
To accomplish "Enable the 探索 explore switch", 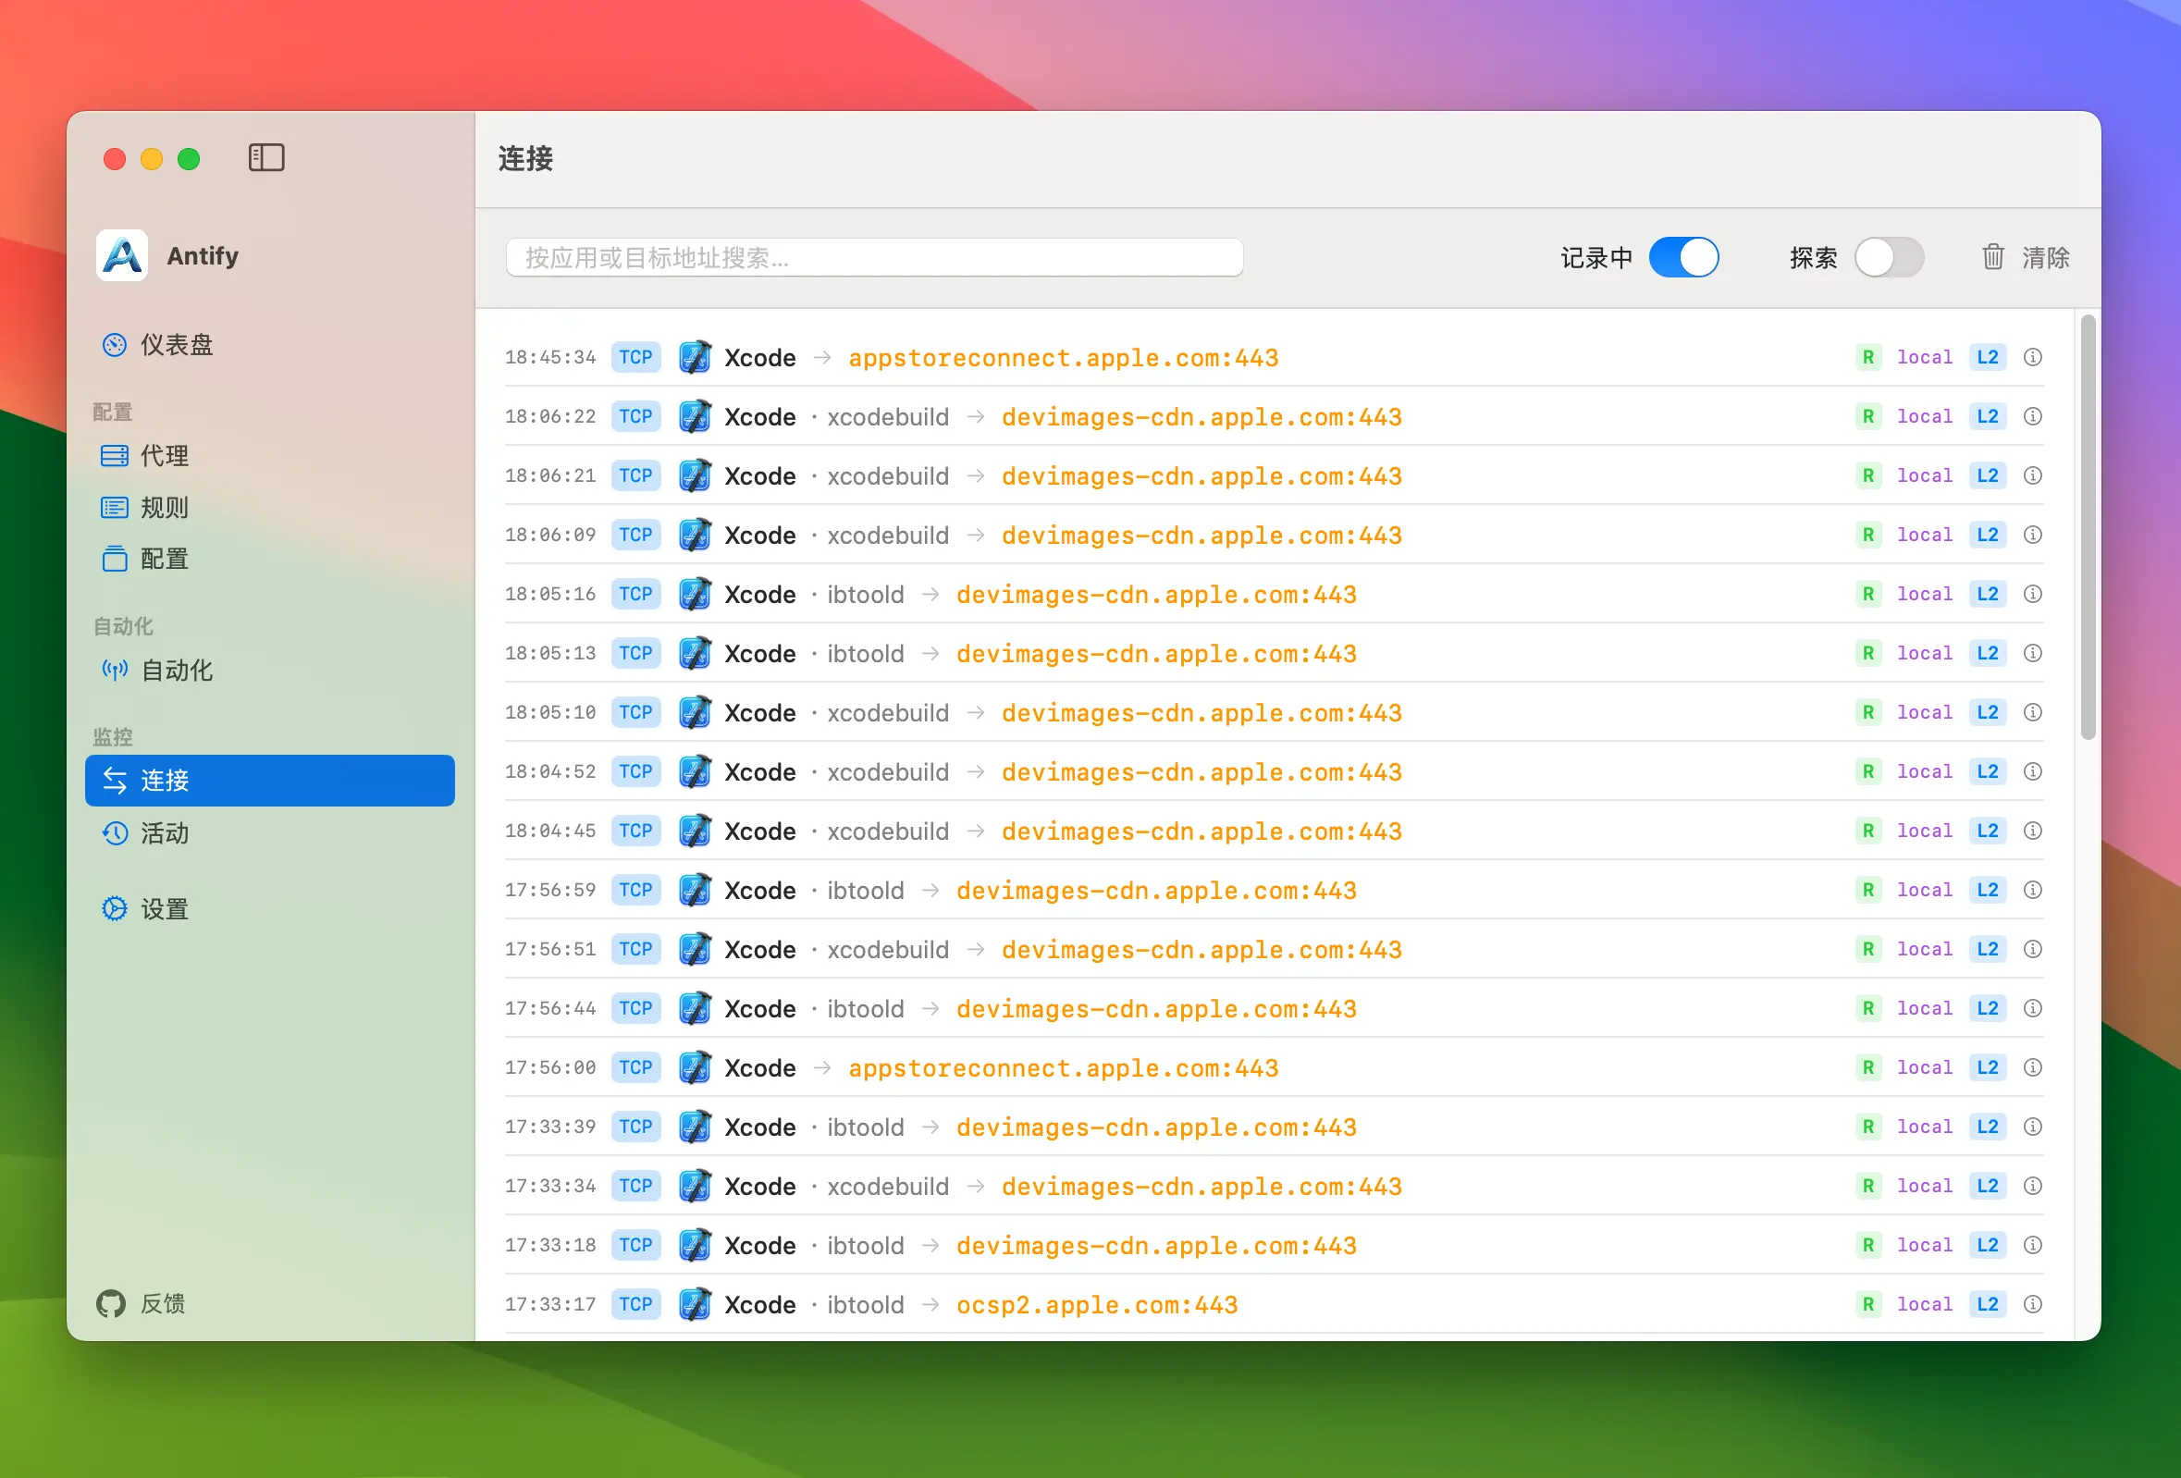I will pyautogui.click(x=1889, y=258).
